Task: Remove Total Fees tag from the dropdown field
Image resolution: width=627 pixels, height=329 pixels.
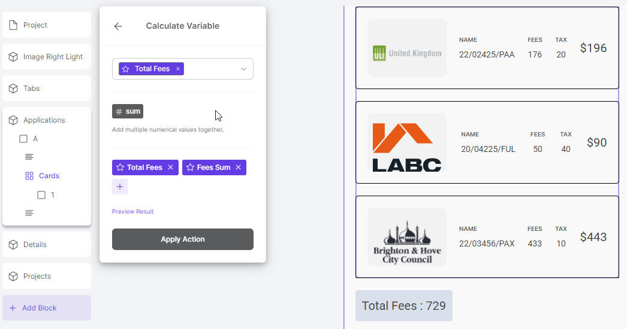Action: tap(178, 69)
